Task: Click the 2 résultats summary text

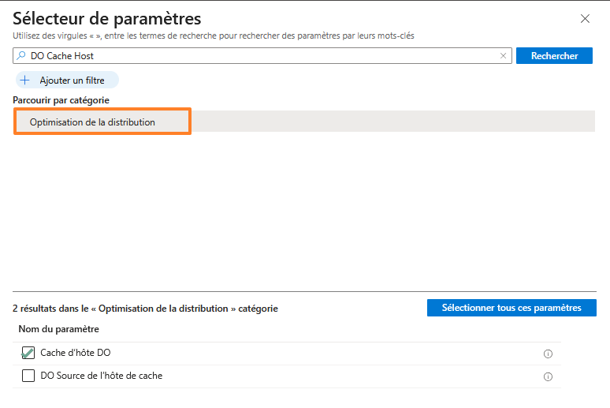Action: 145,309
